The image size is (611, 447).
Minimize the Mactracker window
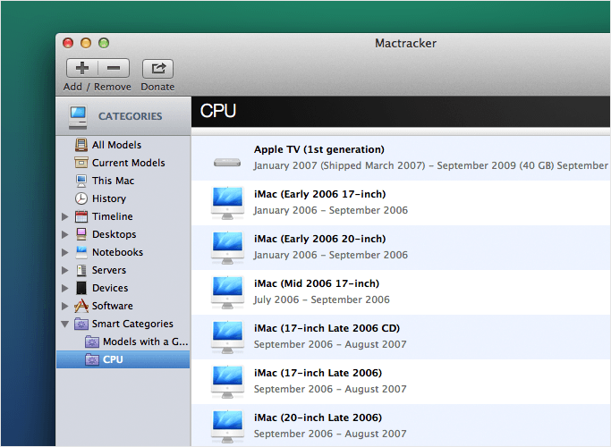[x=86, y=43]
